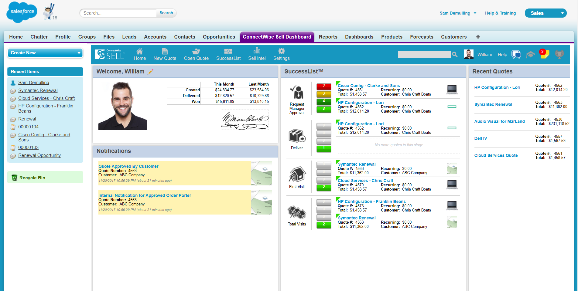Click the green counter for First Visit stage

(324, 188)
